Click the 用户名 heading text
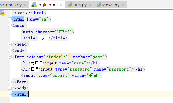 click(36, 63)
